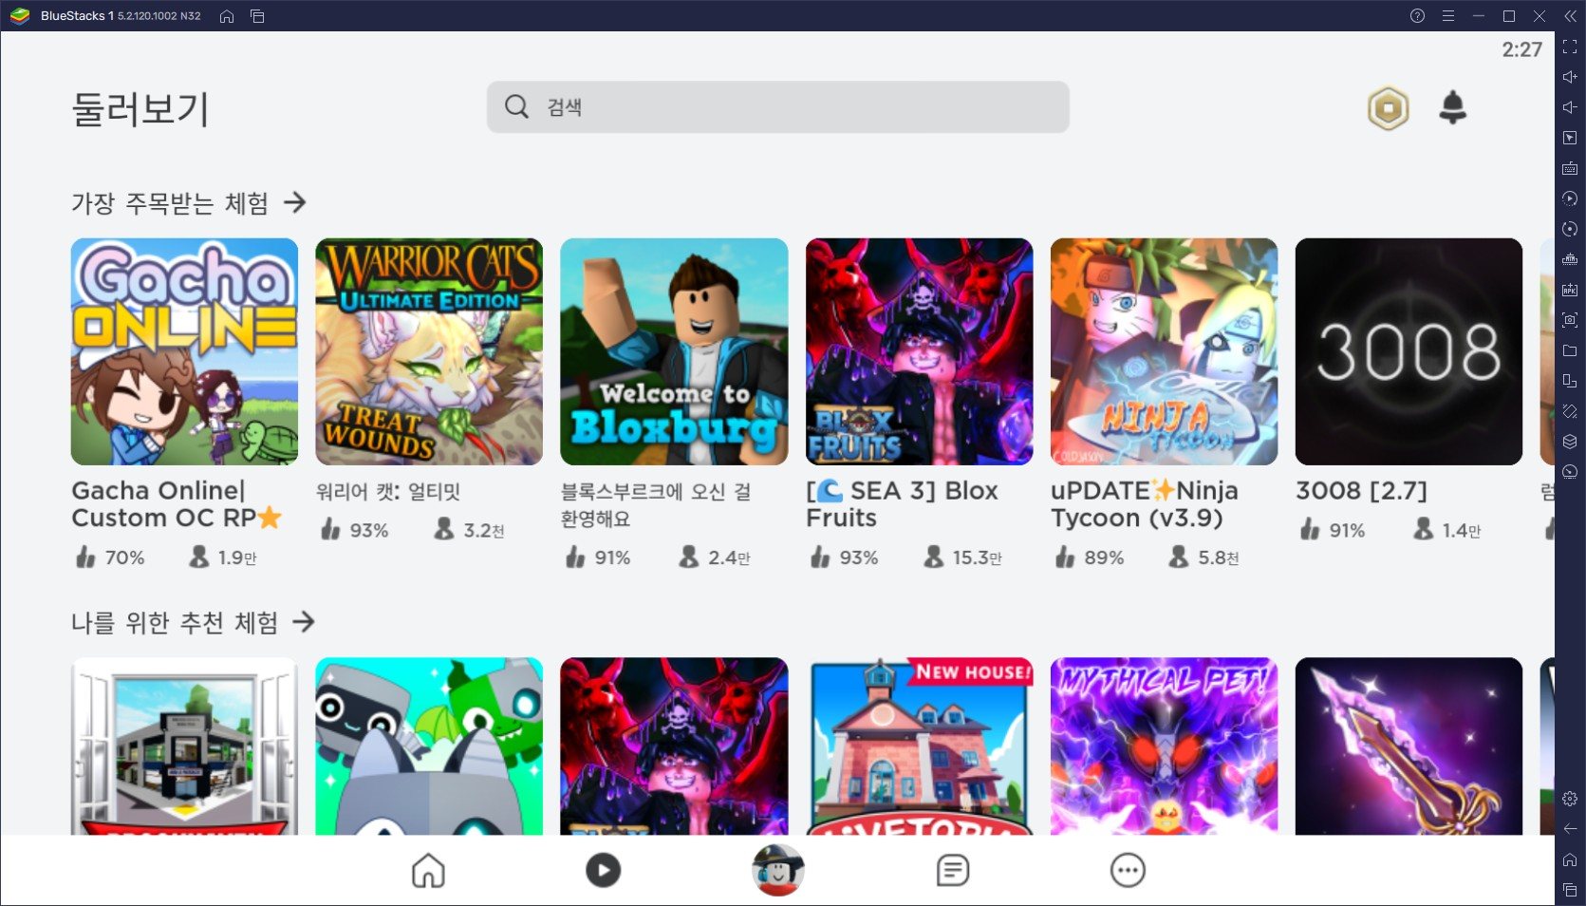This screenshot has width=1586, height=906.
Task: Open the sync operations icon
Action: (x=1570, y=229)
